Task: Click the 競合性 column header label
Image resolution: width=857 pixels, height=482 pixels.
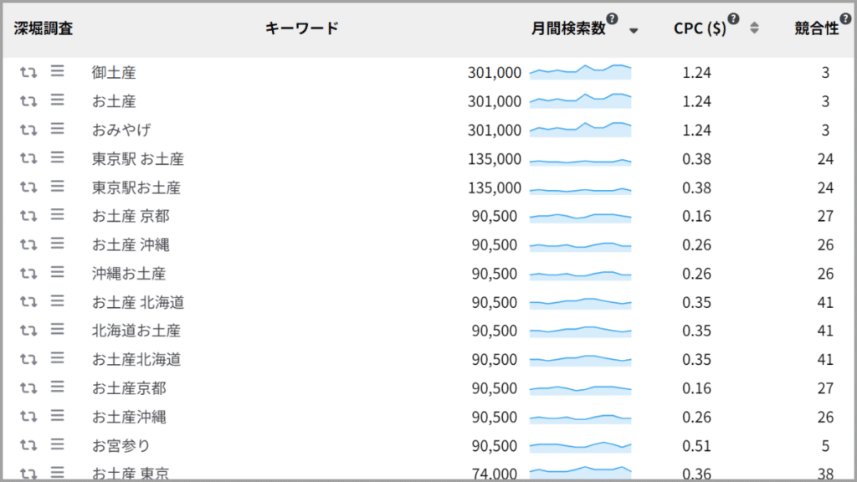Action: 816,28
